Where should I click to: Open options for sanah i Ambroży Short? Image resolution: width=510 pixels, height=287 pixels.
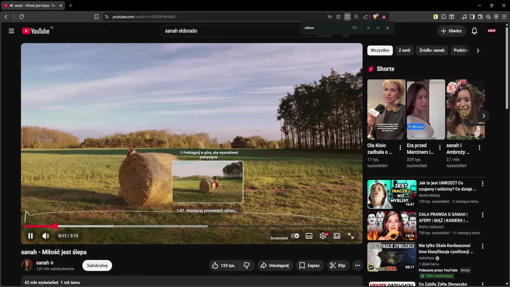(x=479, y=147)
